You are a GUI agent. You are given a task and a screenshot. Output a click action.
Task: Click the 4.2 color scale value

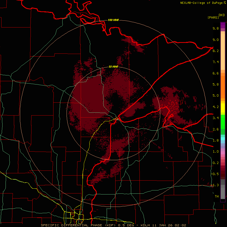click(x=216, y=107)
